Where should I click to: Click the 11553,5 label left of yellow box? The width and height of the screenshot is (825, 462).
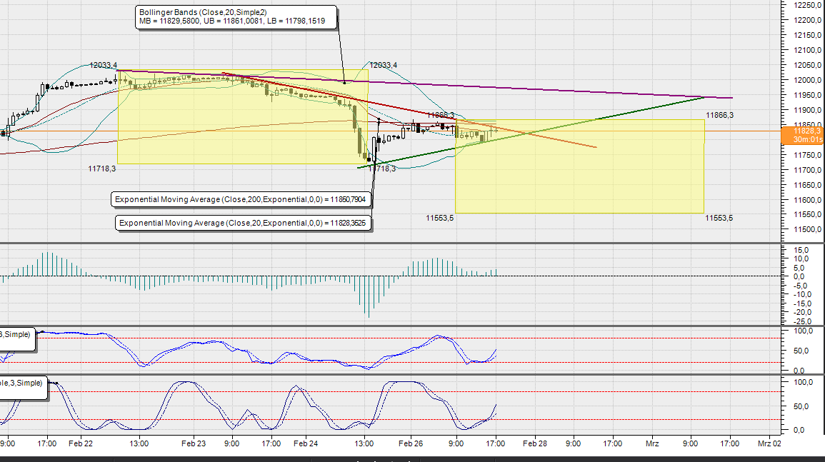click(440, 218)
